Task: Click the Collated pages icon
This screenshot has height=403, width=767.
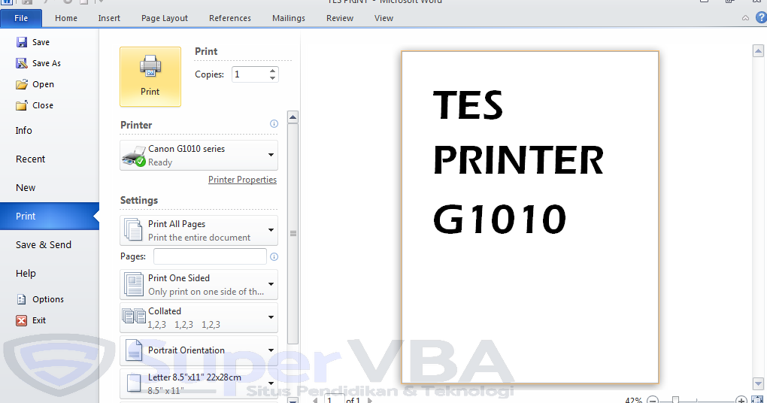Action: point(134,317)
